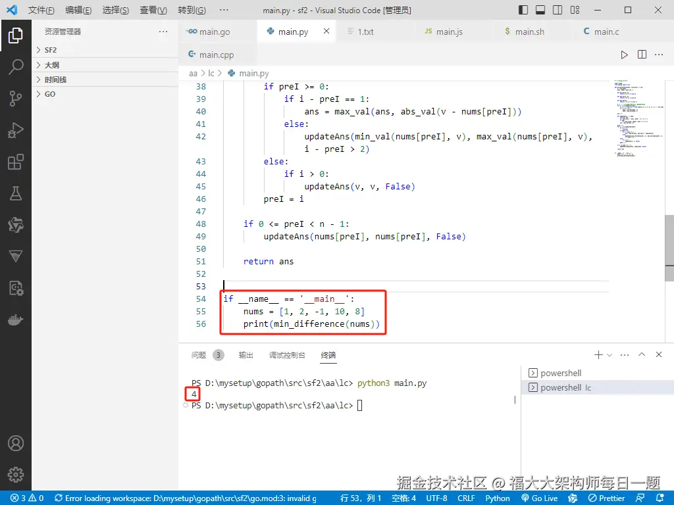This screenshot has width=674, height=505.
Task: Open editor more actions ellipsis
Action: point(659,55)
